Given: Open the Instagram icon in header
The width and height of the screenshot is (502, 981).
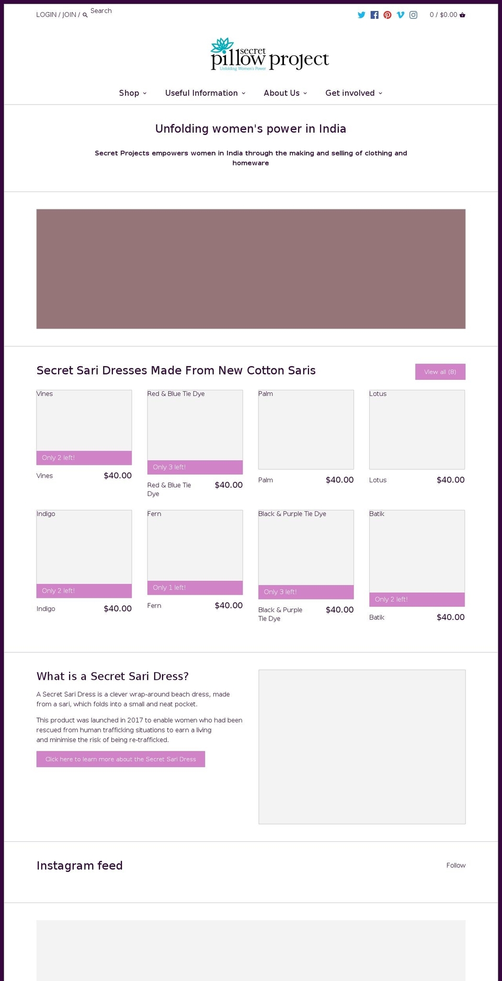Looking at the screenshot, I should coord(413,15).
